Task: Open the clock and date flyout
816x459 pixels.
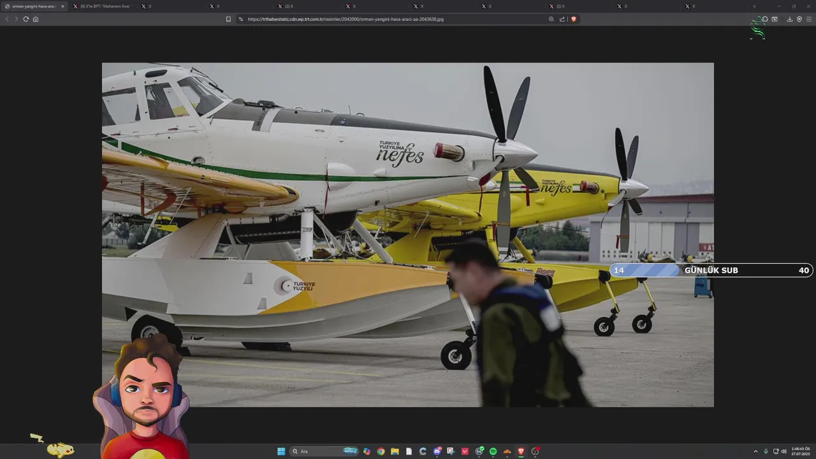Action: (x=801, y=451)
